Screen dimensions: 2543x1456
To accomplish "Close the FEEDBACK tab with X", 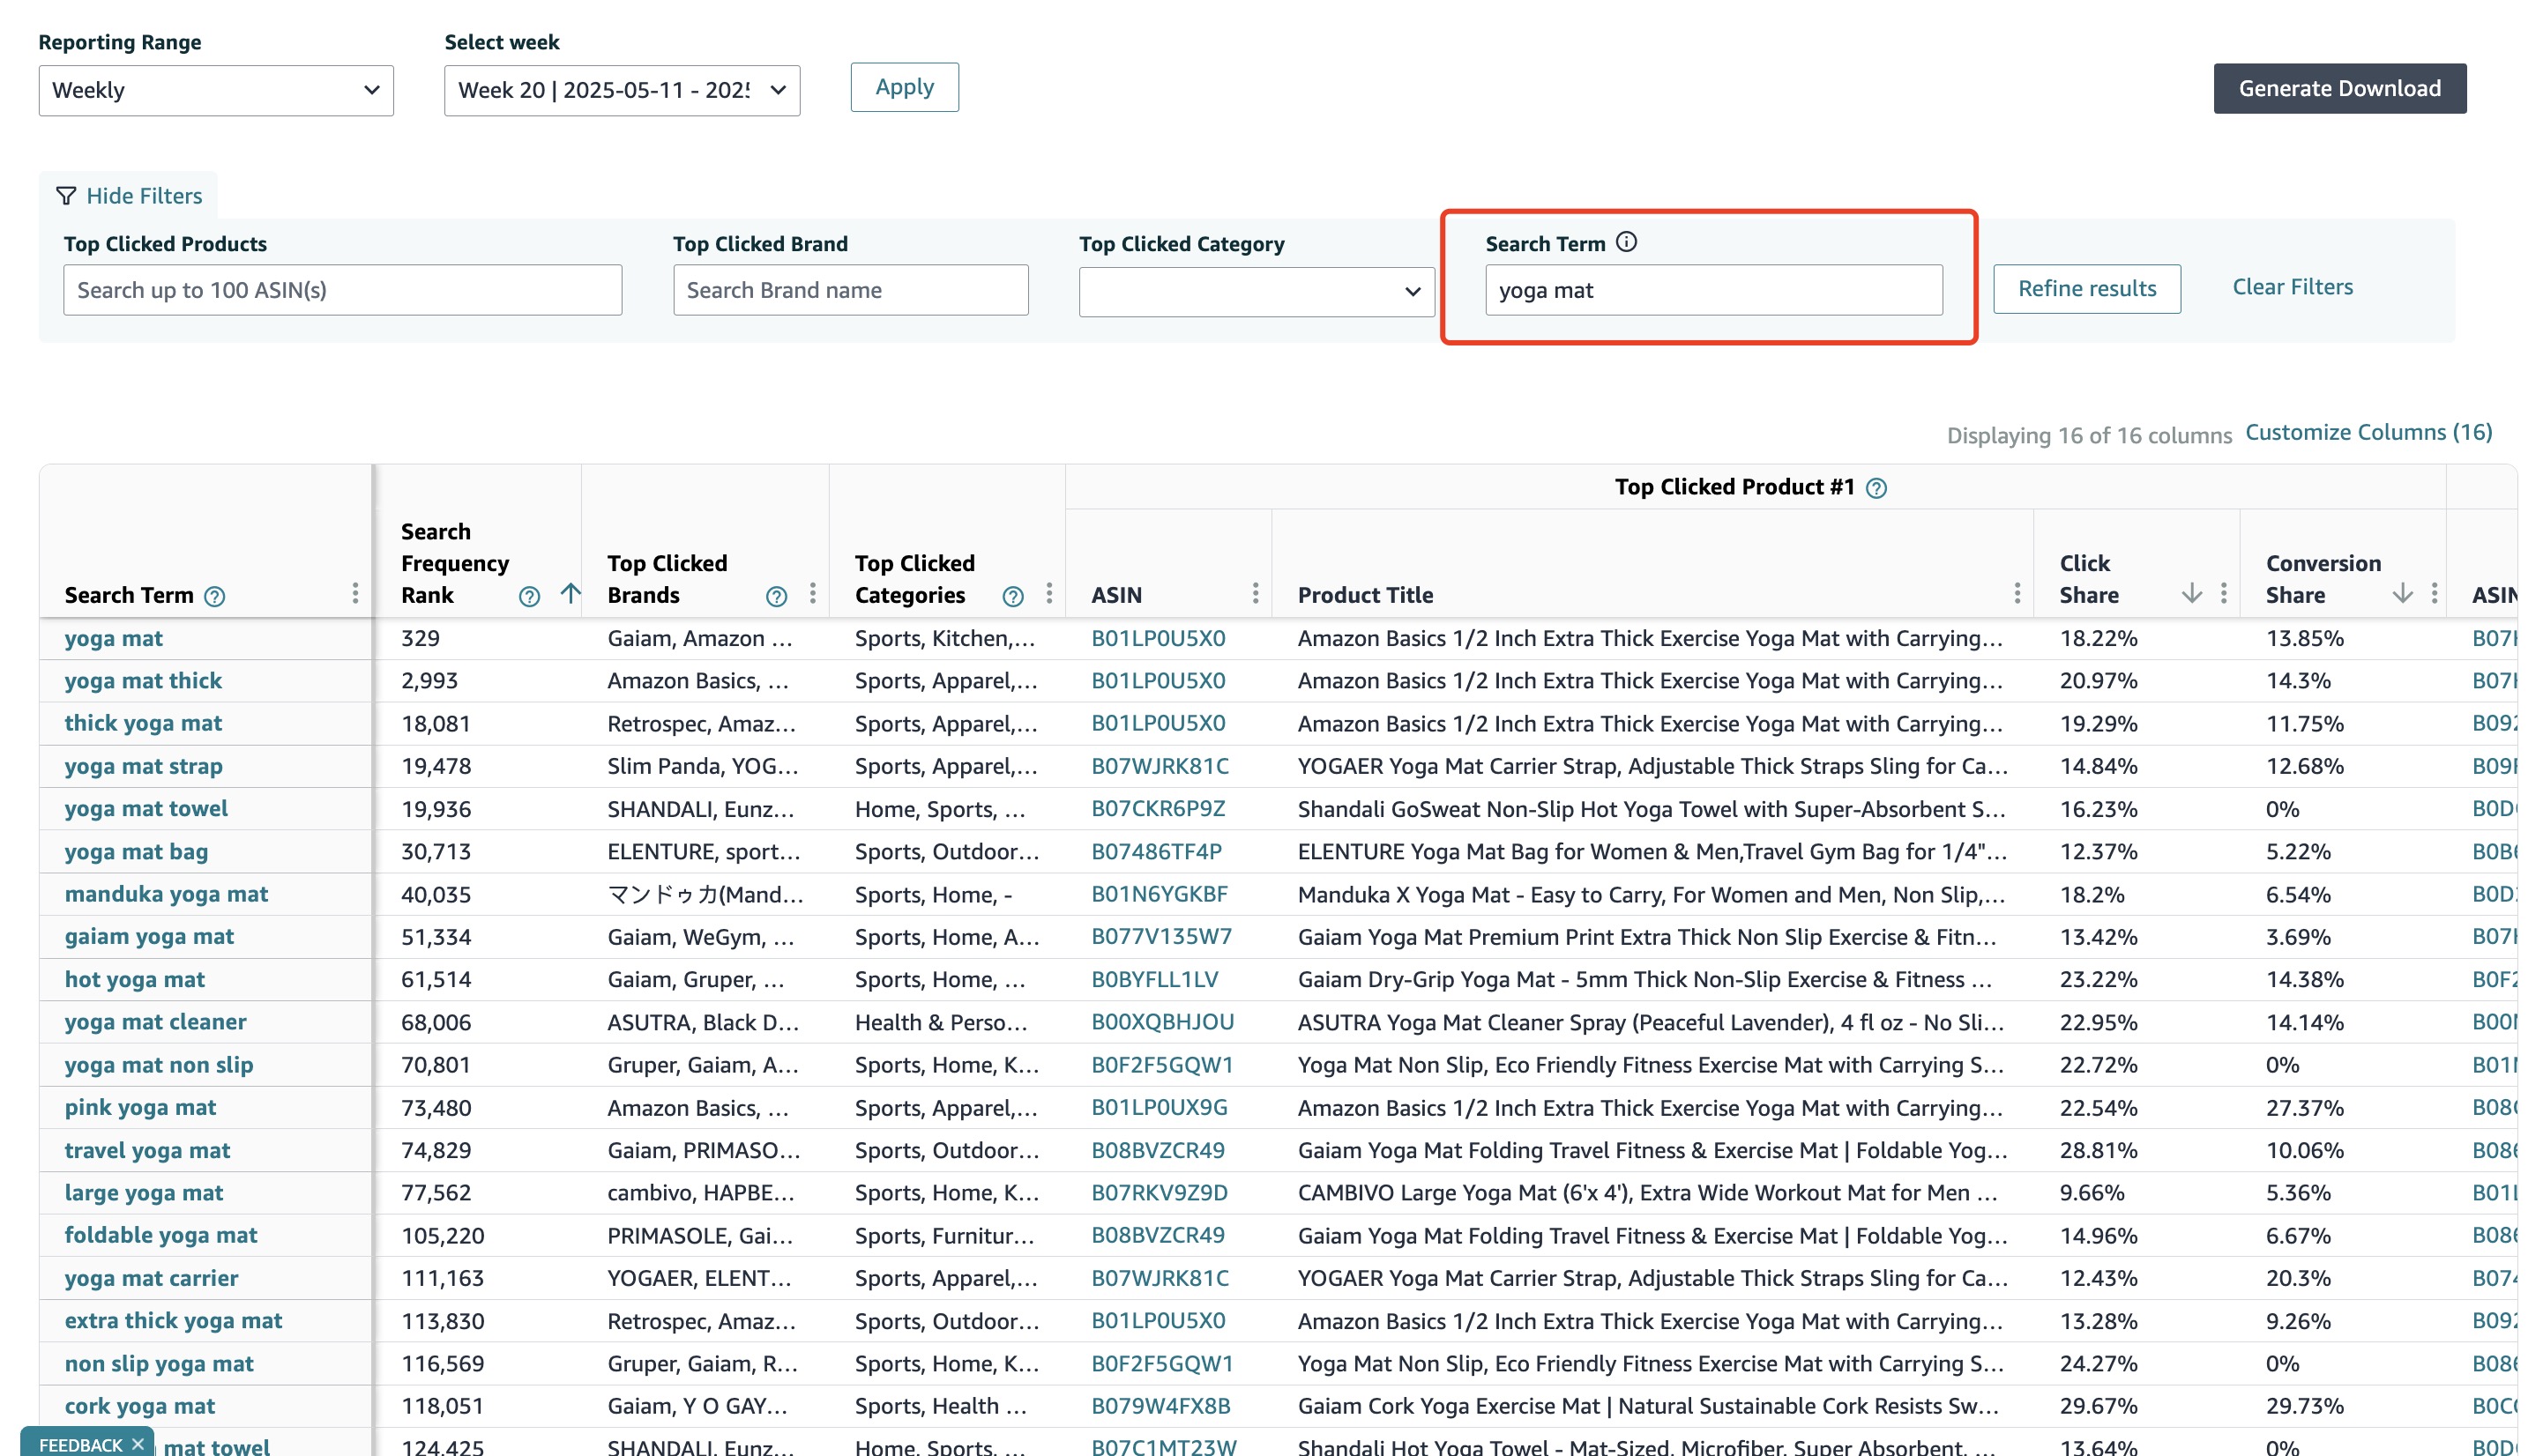I will pyautogui.click(x=138, y=1443).
